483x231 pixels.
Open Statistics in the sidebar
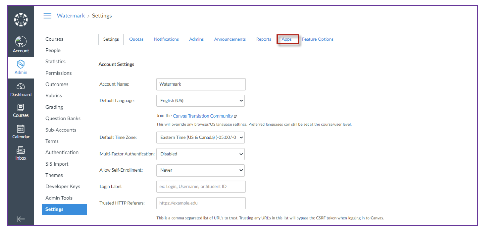55,62
